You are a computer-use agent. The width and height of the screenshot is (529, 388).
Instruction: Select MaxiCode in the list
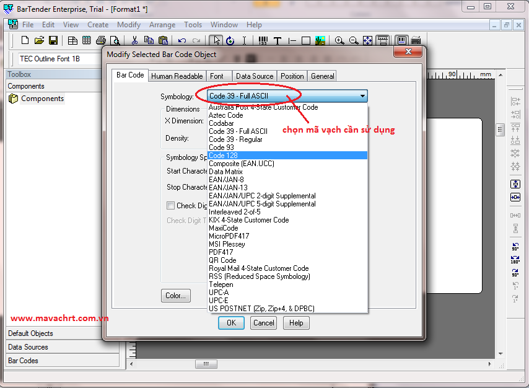(x=287, y=228)
